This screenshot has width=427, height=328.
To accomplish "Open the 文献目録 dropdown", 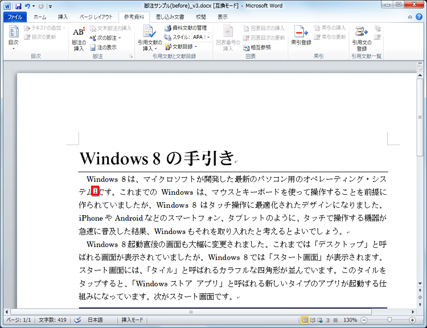I will [180, 47].
